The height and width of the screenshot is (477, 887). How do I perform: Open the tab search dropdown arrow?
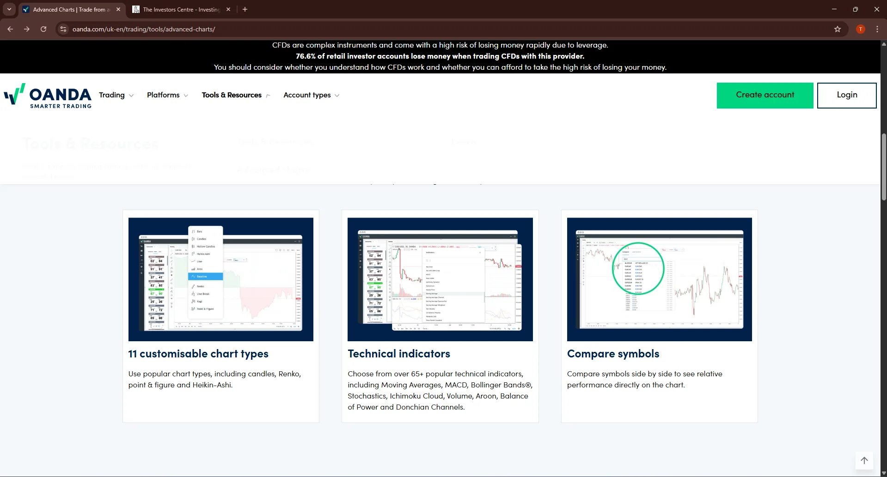click(9, 9)
